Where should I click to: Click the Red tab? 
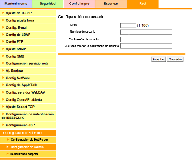coord(143,4)
